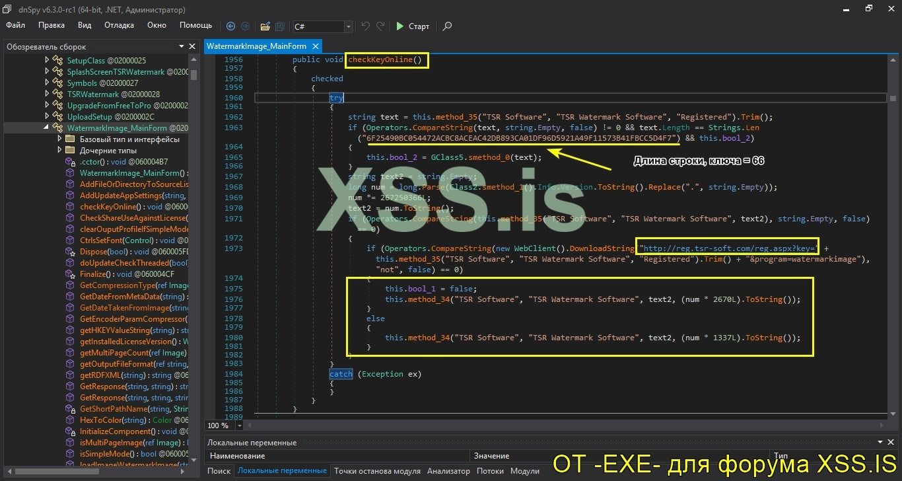Image resolution: width=902 pixels, height=481 pixels.
Task: Switch to the Анализатор tab
Action: pos(448,471)
